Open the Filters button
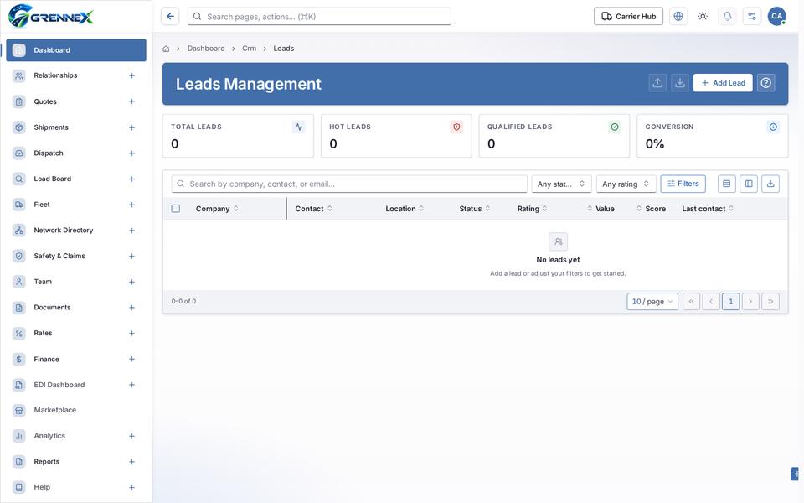This screenshot has width=804, height=503. (x=683, y=184)
